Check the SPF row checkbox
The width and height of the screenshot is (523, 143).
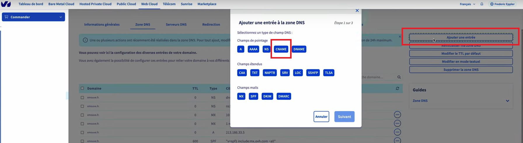point(82,141)
